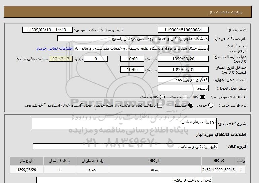Screen dimensions: 259x183
Task: Click the delivery province field کهگیلویه و بویراحمد
Action: pyautogui.click(x=183, y=79)
